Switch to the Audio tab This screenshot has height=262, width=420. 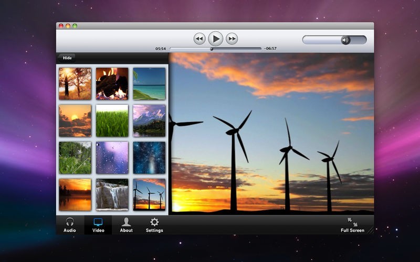pos(70,225)
